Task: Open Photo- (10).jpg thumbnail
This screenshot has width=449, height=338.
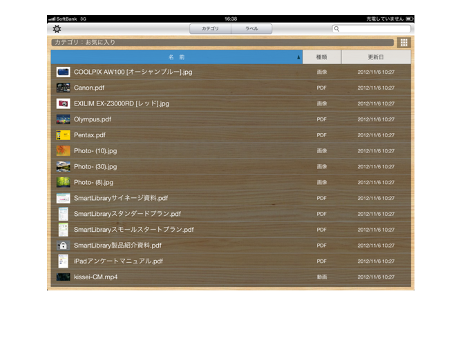Action: 64,150
